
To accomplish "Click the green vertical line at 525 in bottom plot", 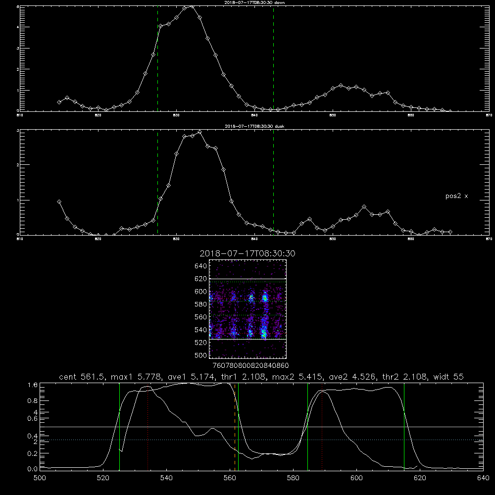I will tap(119, 427).
